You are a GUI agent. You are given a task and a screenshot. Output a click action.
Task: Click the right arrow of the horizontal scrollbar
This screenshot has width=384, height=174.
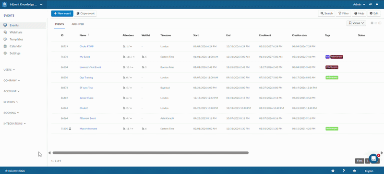[382, 153]
